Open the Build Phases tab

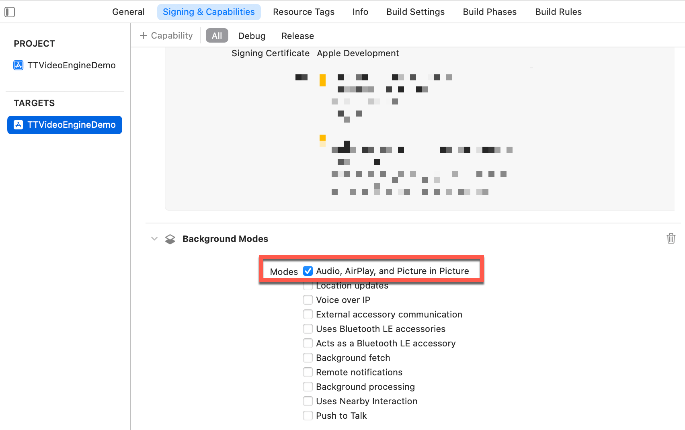490,12
